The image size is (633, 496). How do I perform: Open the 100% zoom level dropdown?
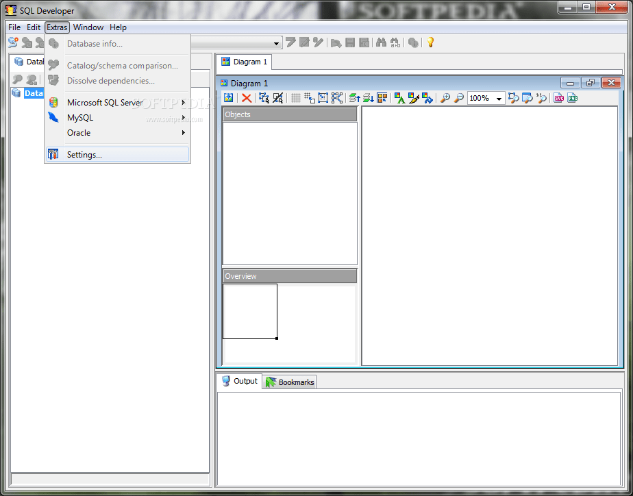499,98
